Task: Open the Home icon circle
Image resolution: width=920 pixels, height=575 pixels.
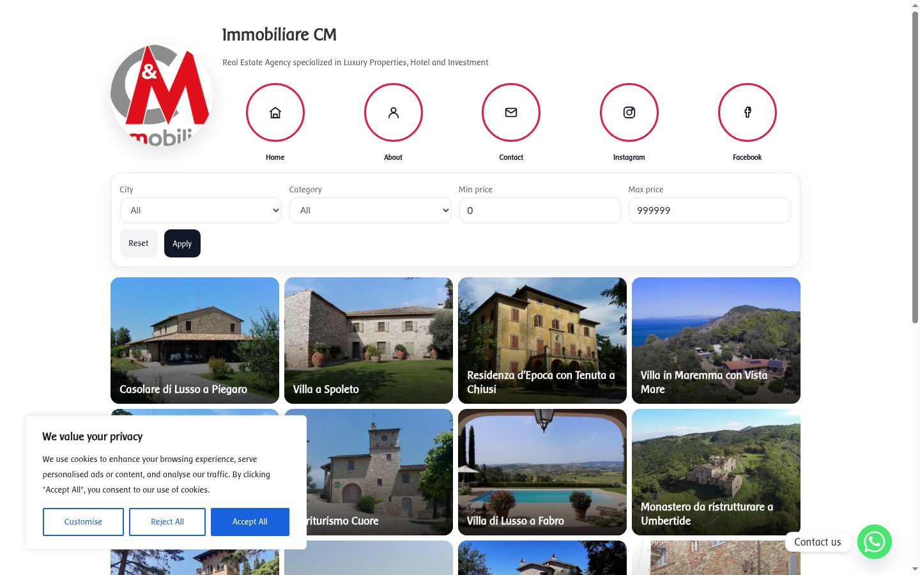Action: point(275,112)
